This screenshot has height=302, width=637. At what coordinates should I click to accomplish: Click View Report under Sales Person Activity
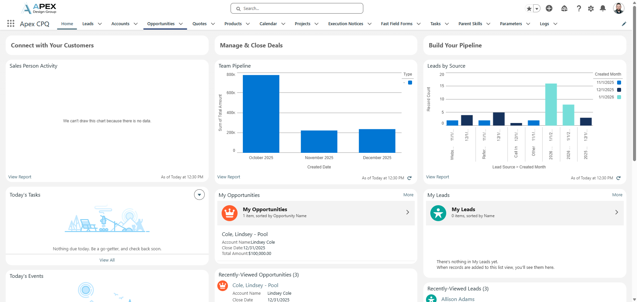20,177
